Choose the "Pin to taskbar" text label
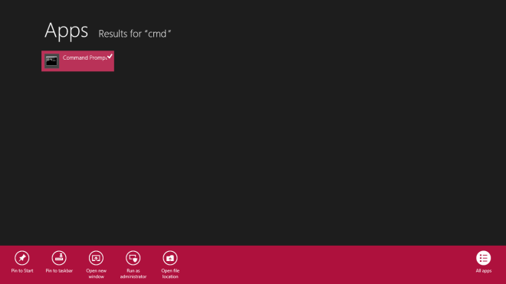Image resolution: width=506 pixels, height=284 pixels. (x=59, y=271)
